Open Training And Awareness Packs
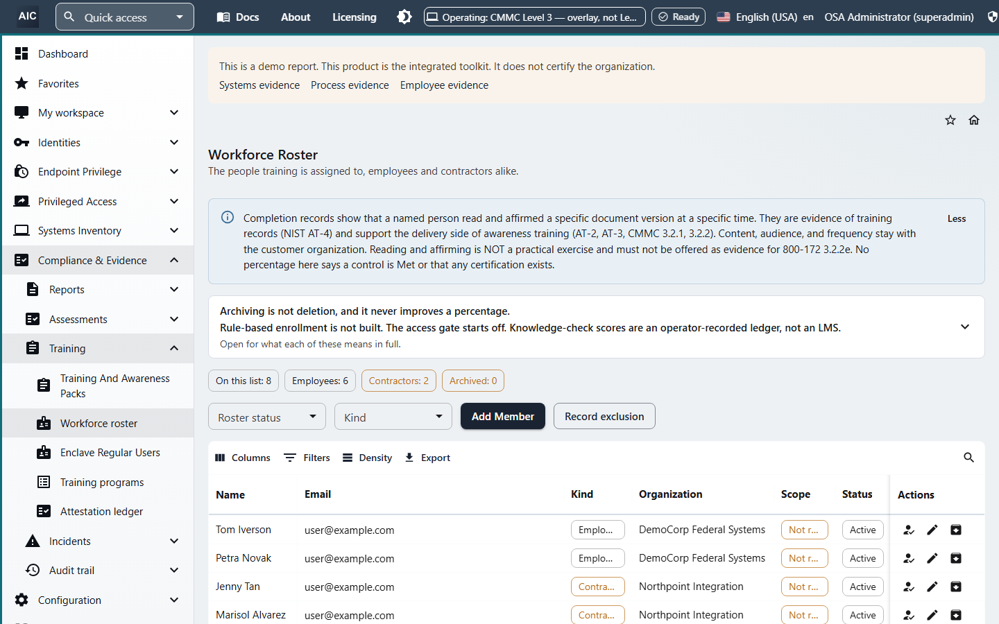 [x=98, y=385]
